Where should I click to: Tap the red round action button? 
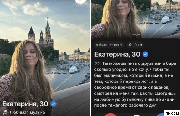[x=111, y=115]
